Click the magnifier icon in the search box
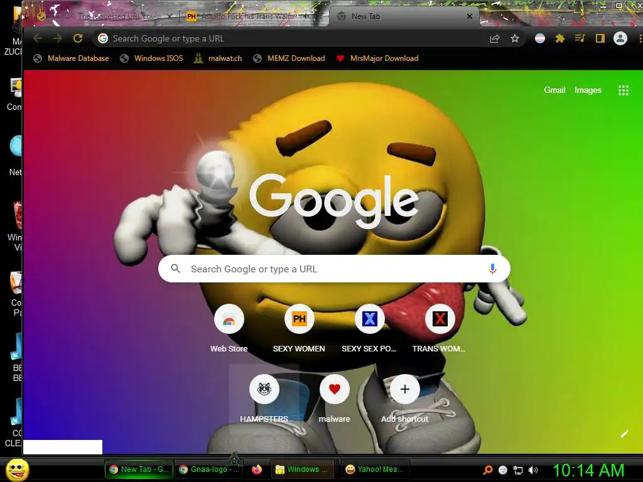 (176, 269)
